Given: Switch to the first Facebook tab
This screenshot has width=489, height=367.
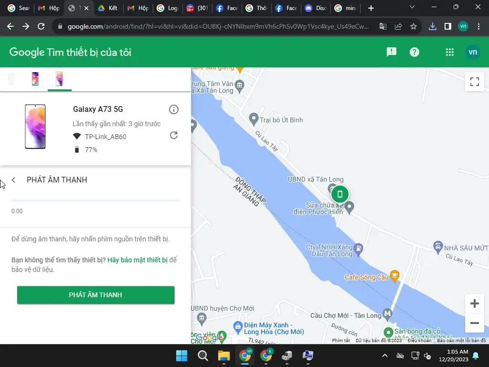Looking at the screenshot, I should coord(227,8).
